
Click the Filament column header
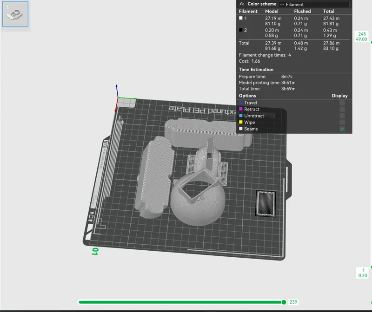[248, 11]
